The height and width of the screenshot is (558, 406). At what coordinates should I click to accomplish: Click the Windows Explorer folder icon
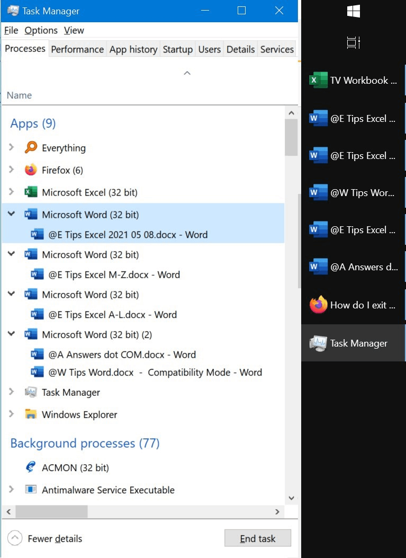coord(31,414)
